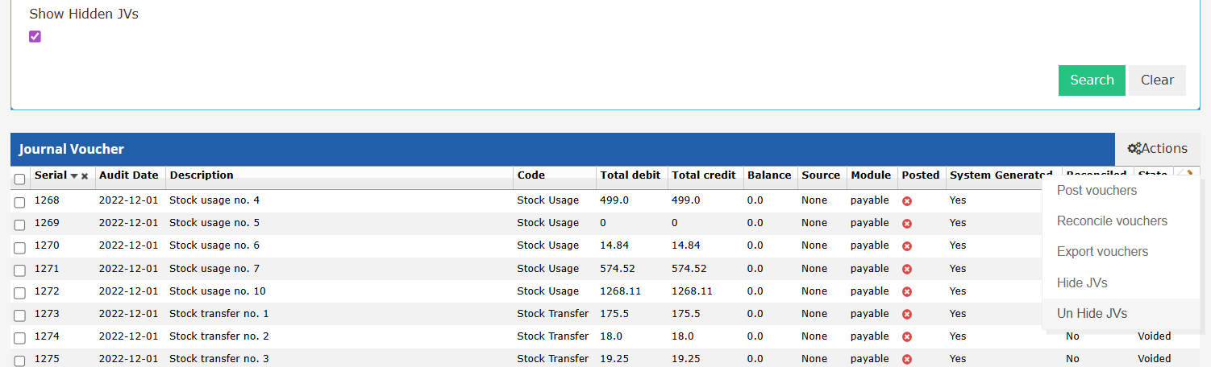Sort by the Source column header
Image resolution: width=1211 pixels, height=367 pixels.
click(x=821, y=175)
